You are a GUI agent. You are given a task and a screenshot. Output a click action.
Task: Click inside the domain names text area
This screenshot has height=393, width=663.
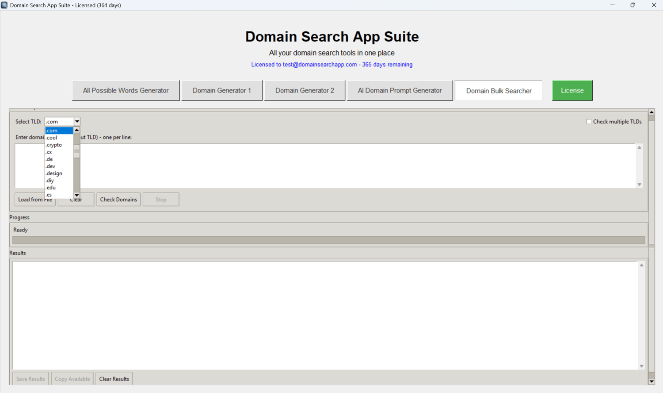click(325, 166)
